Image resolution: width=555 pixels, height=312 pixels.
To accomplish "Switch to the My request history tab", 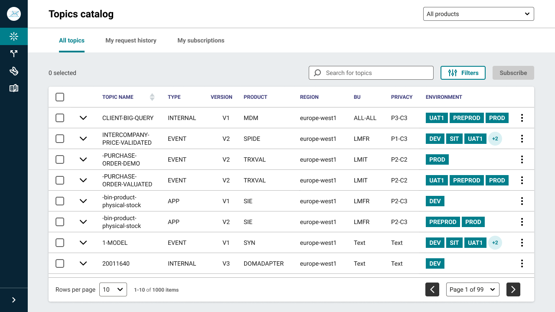I will [x=131, y=40].
